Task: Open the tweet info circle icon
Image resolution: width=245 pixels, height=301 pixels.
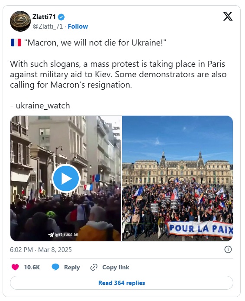Action: (228, 249)
